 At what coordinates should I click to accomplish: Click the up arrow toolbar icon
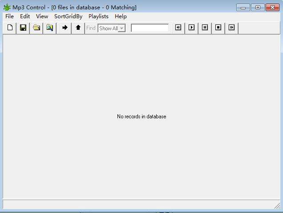tap(78, 28)
